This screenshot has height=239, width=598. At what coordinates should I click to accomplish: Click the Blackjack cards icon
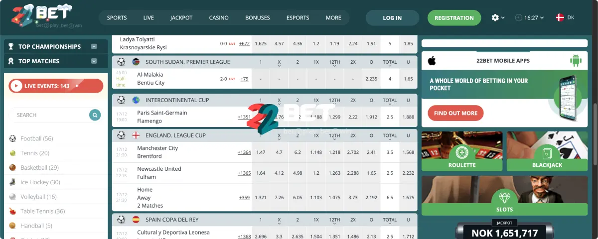pos(547,152)
